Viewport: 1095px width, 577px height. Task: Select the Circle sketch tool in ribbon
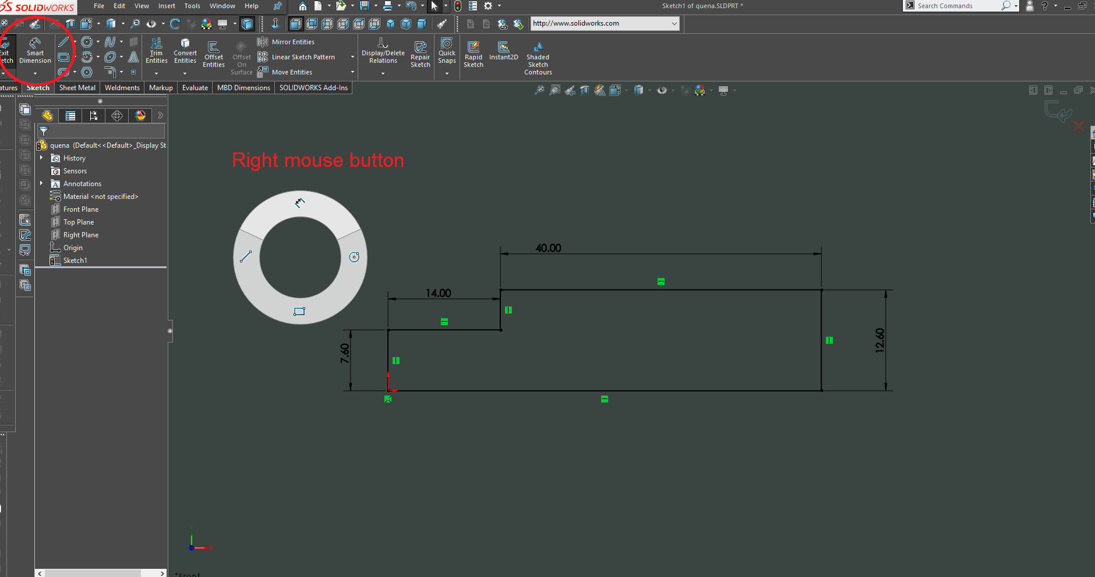point(87,42)
